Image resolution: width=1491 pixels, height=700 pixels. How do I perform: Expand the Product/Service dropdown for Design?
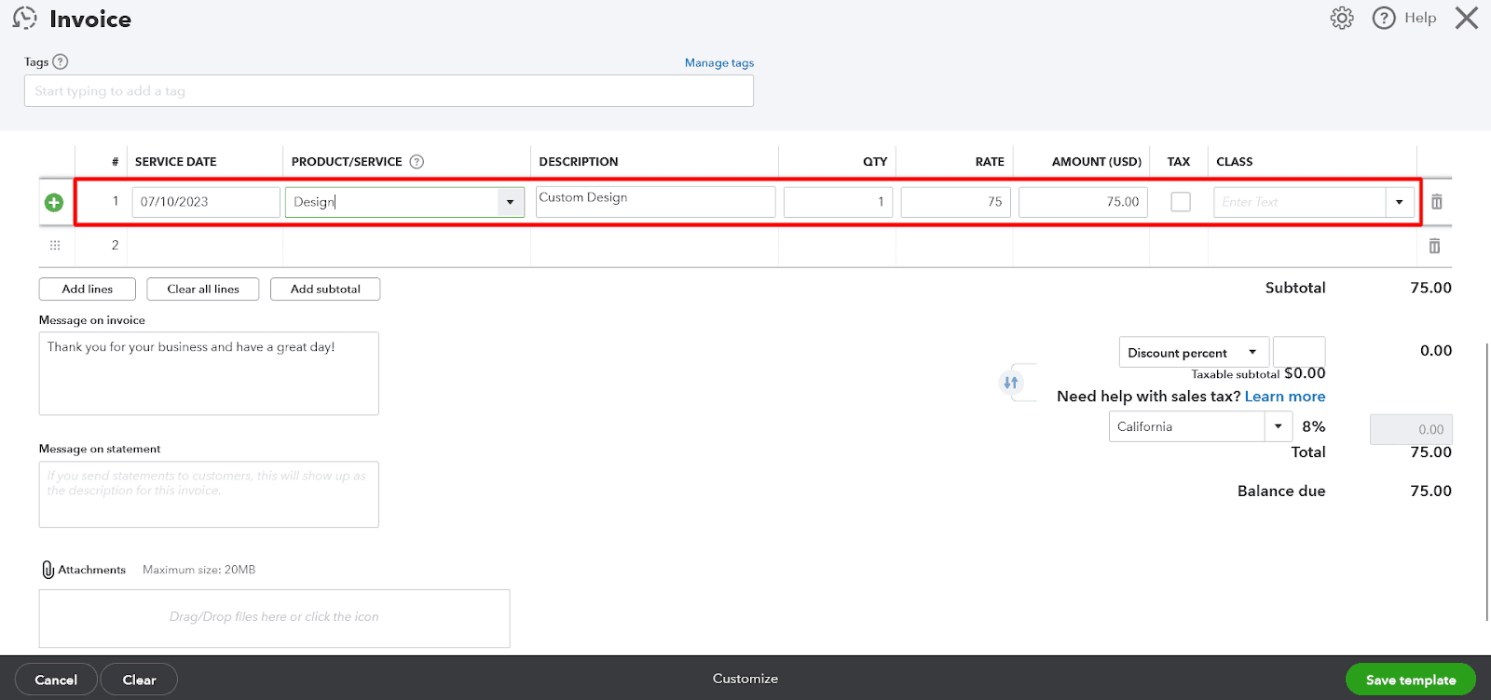(x=510, y=202)
